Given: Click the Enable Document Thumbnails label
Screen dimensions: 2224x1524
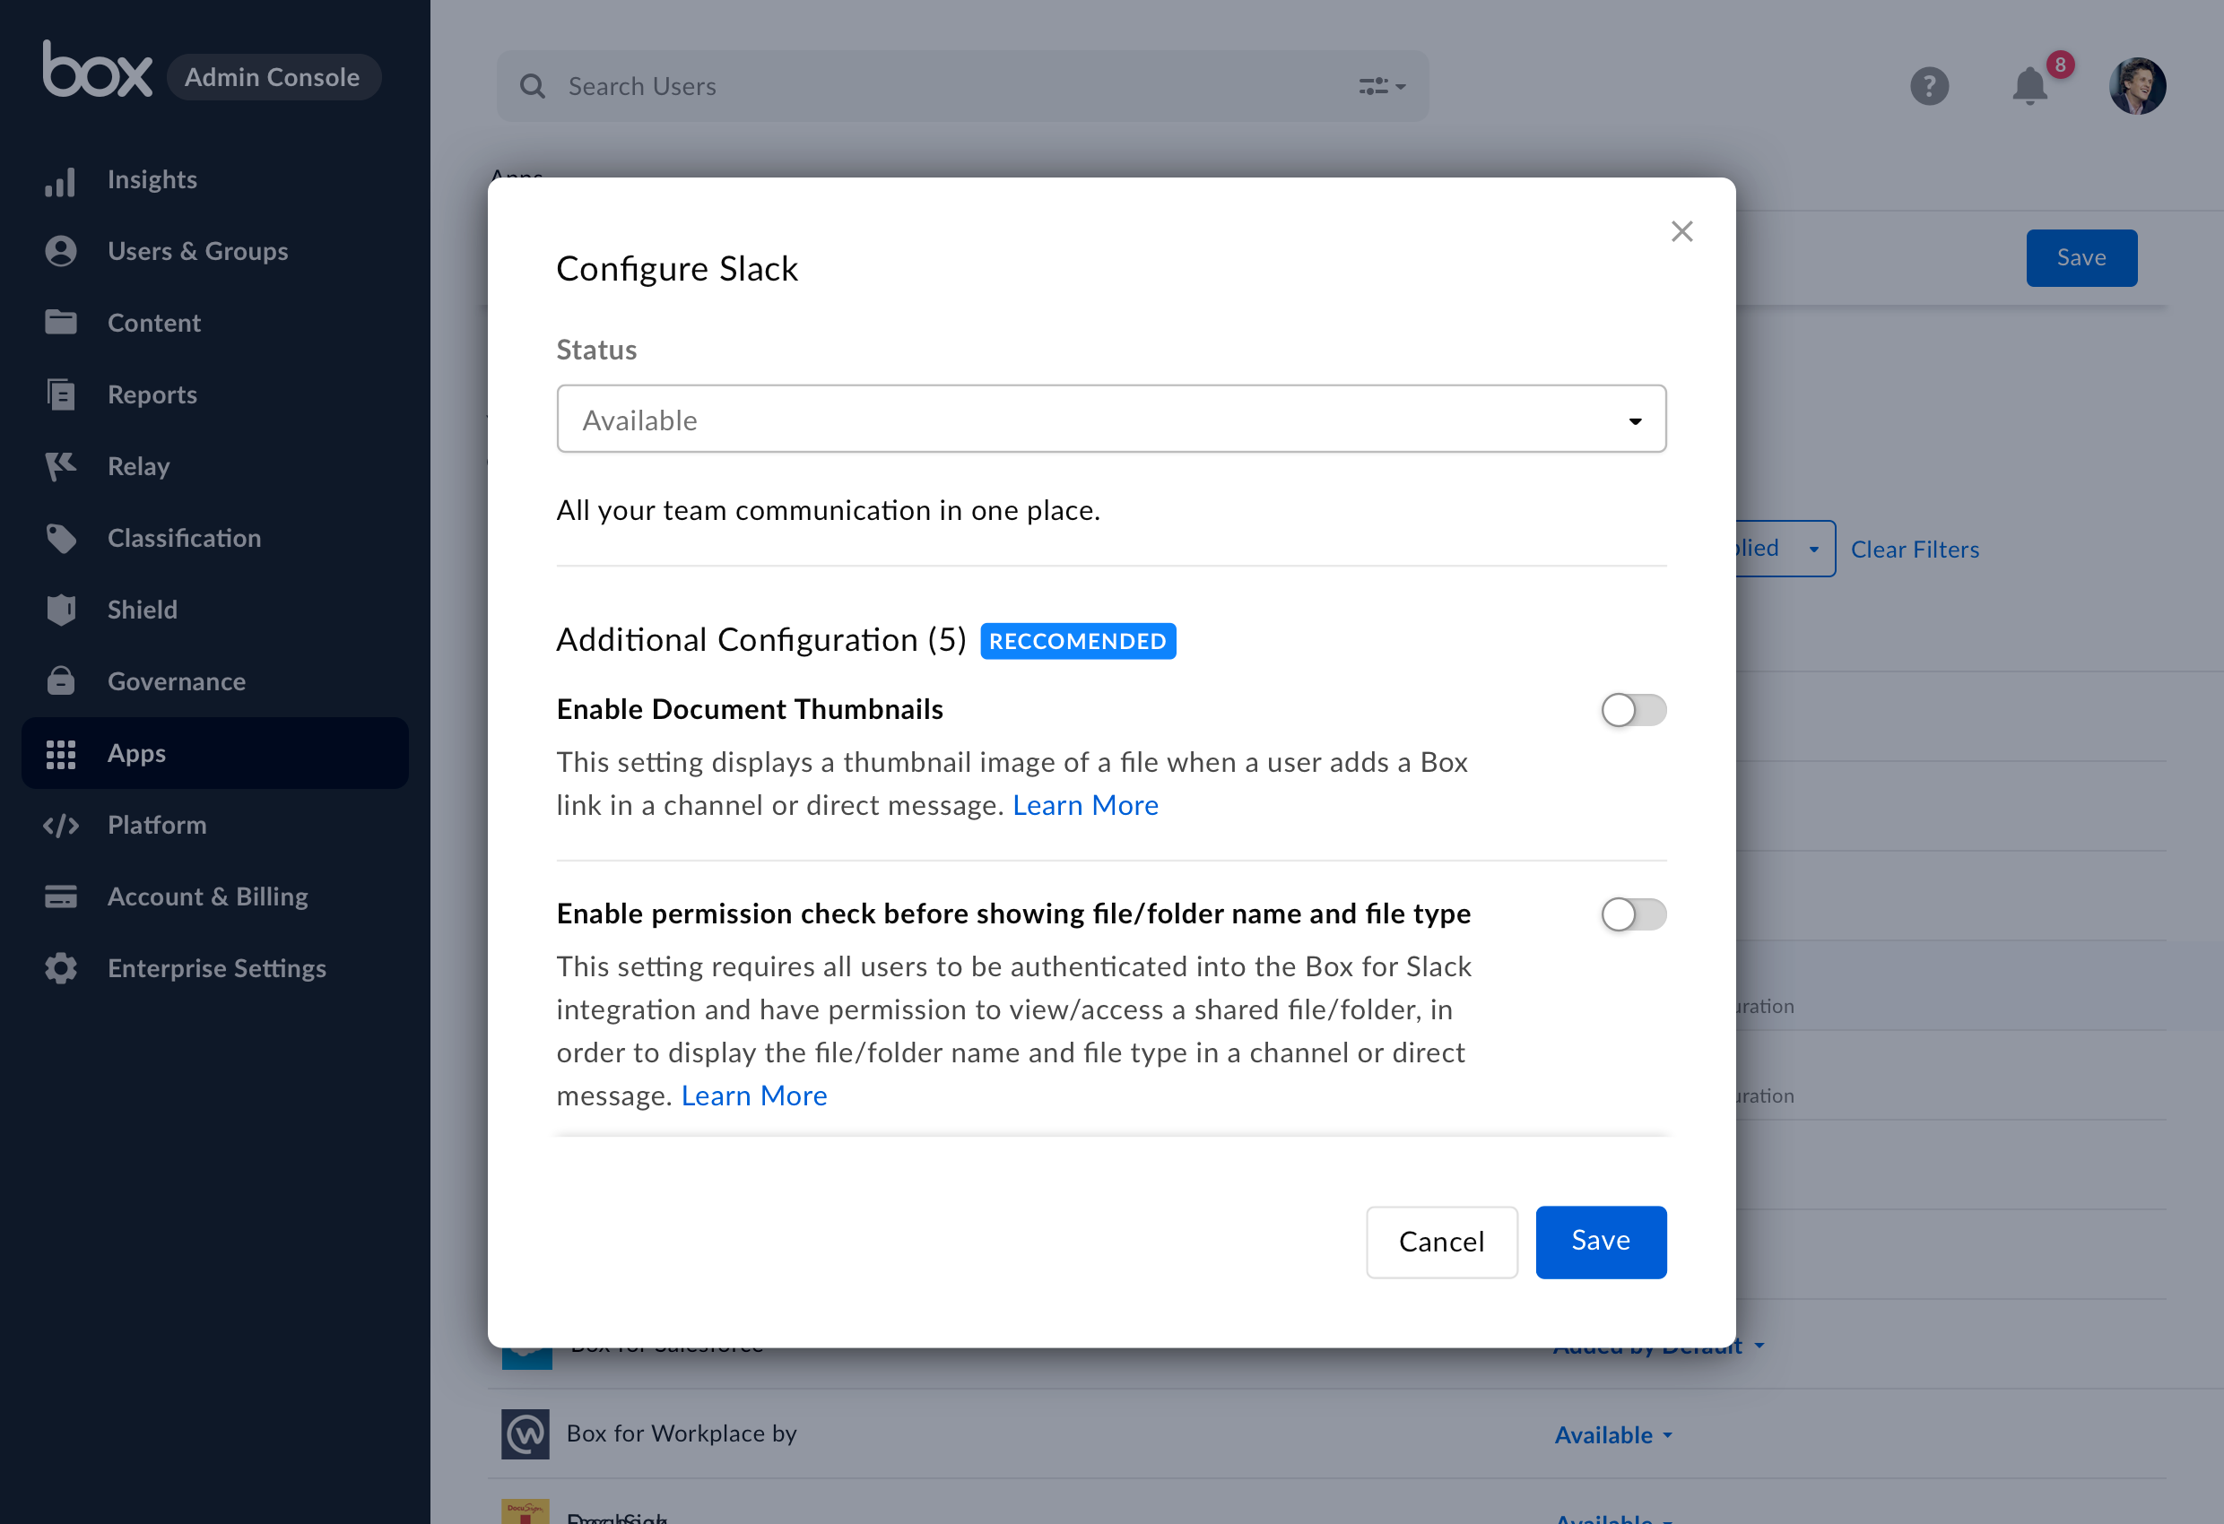Looking at the screenshot, I should click(751, 709).
